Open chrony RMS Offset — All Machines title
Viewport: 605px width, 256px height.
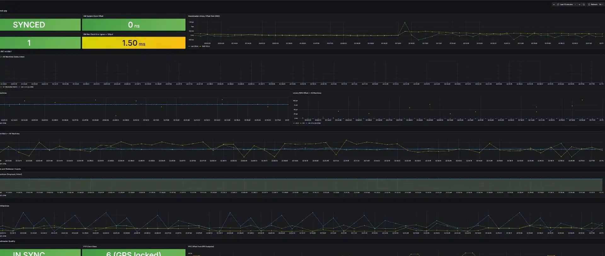[x=307, y=93]
